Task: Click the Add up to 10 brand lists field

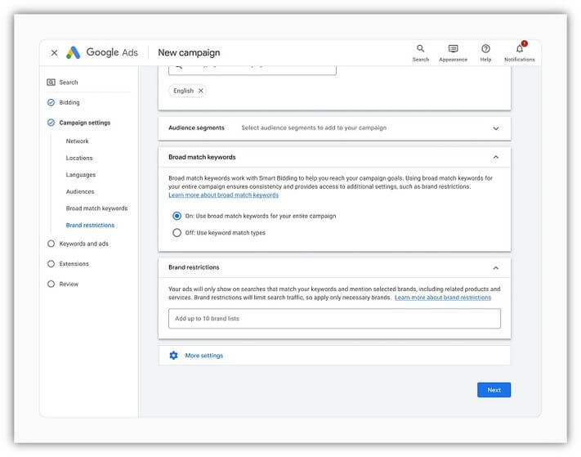Action: click(x=334, y=318)
